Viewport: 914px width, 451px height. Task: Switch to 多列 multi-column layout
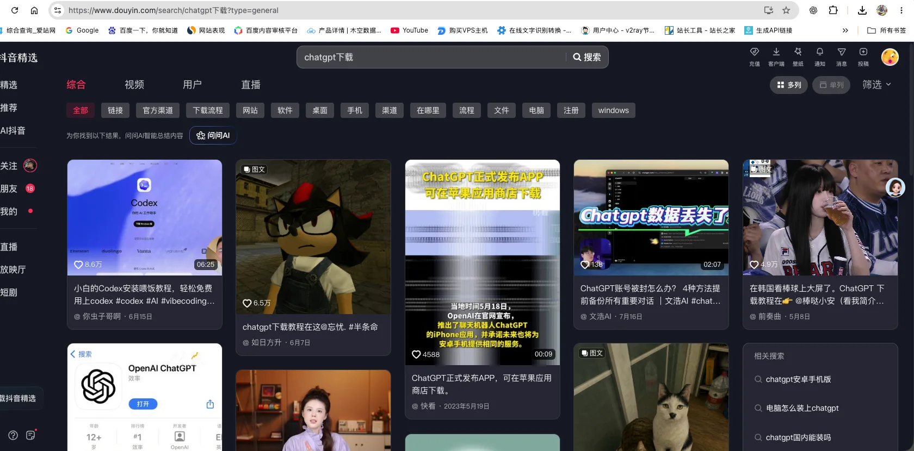click(x=789, y=85)
